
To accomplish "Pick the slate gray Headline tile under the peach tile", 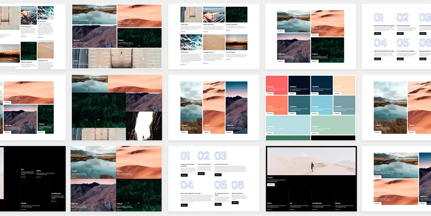I will tap(344, 105).
